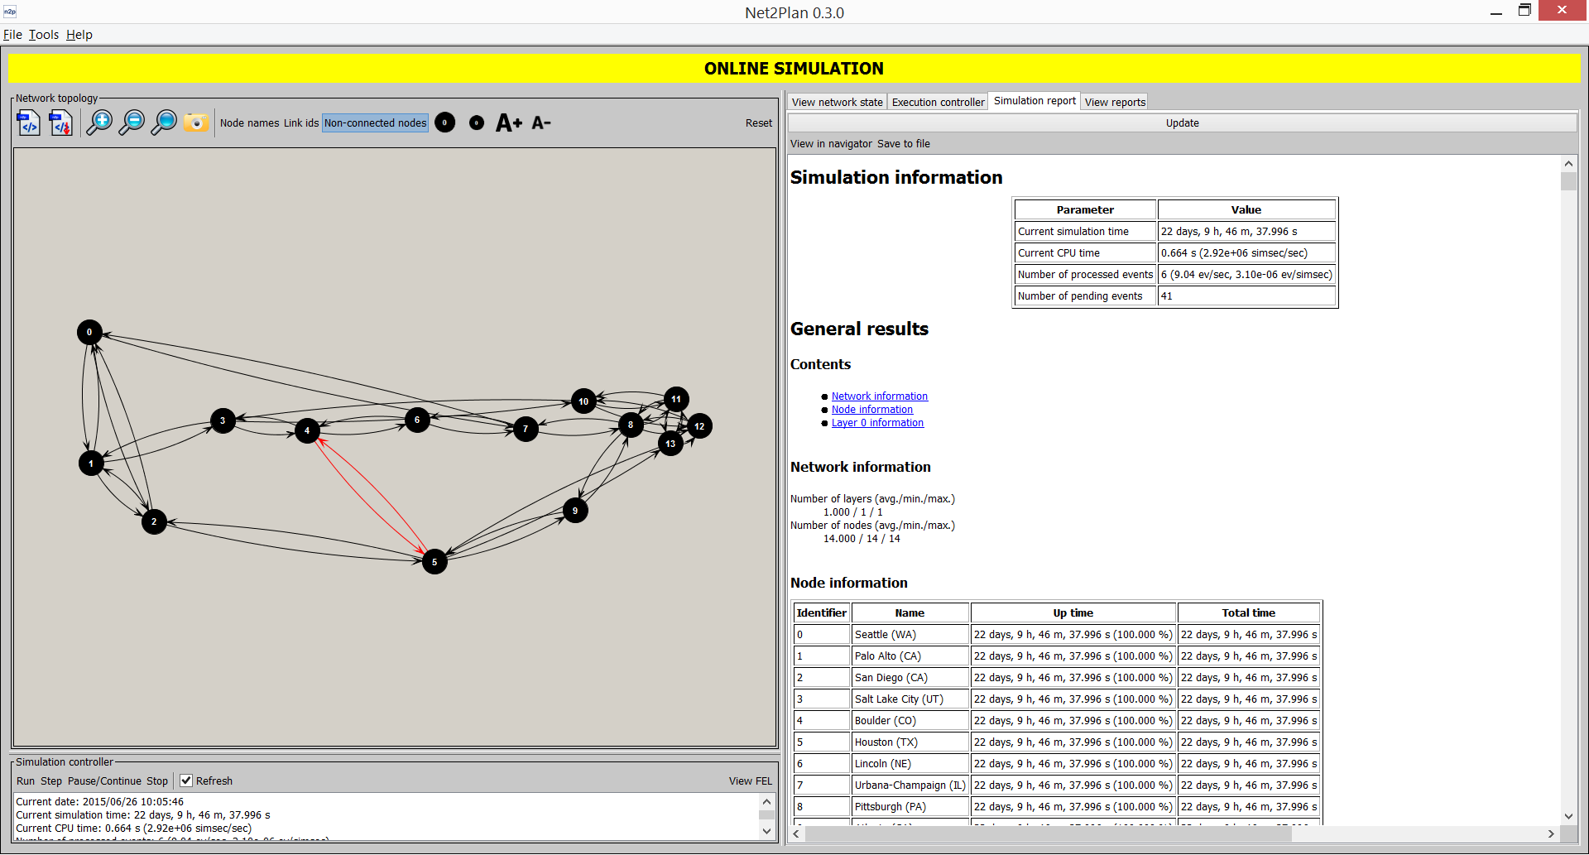The image size is (1589, 855).
Task: Select the Houston (TX) name cell
Action: pos(910,742)
